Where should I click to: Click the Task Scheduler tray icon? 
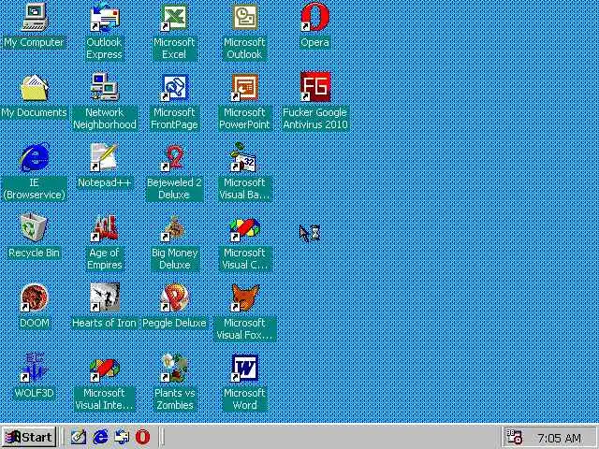click(514, 438)
